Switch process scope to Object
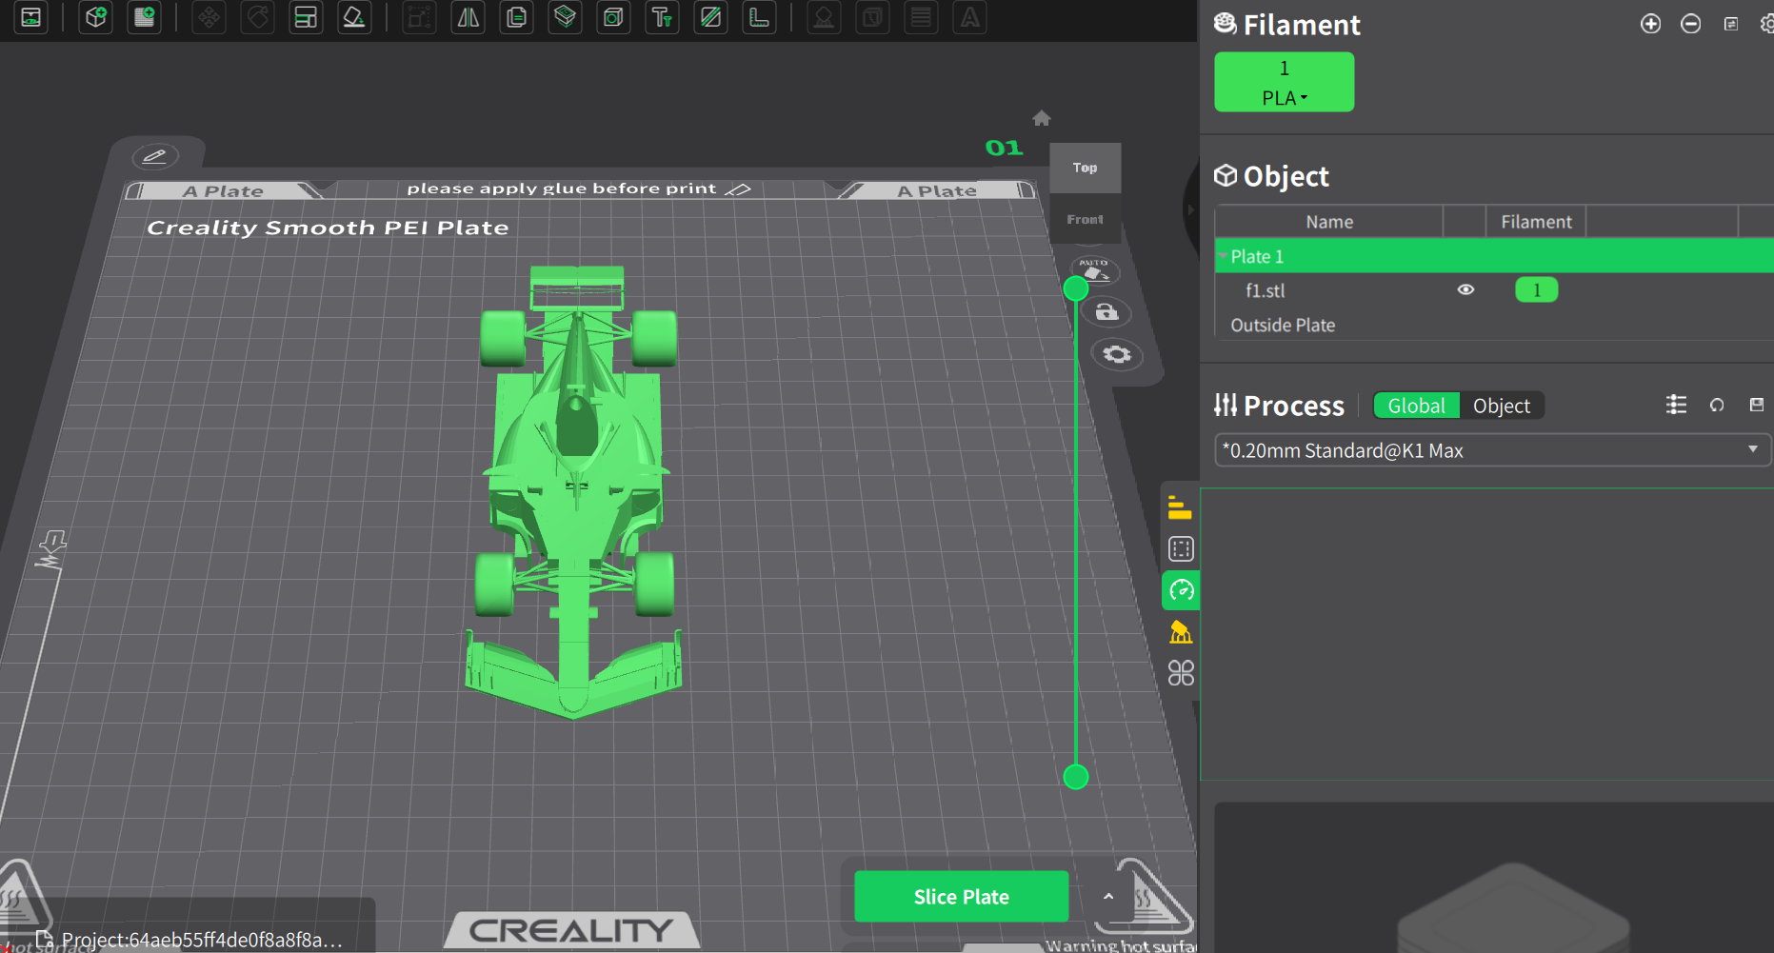 coord(1501,406)
